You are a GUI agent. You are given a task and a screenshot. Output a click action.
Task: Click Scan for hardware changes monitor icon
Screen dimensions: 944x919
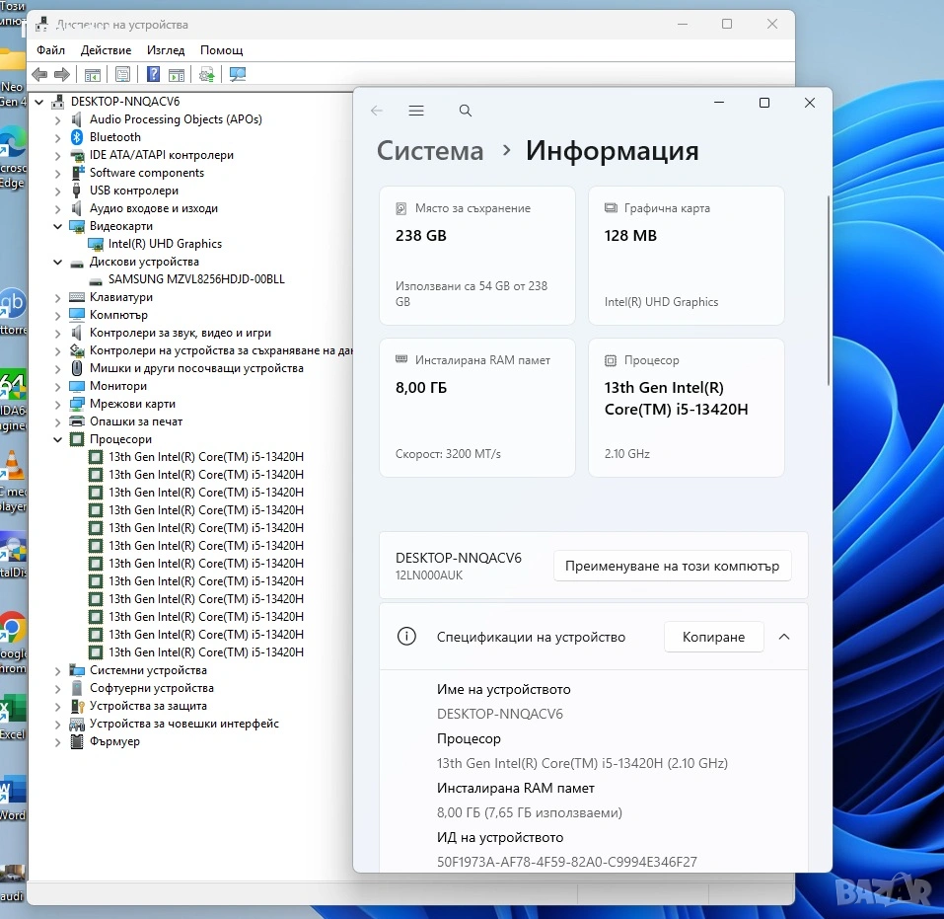(238, 74)
